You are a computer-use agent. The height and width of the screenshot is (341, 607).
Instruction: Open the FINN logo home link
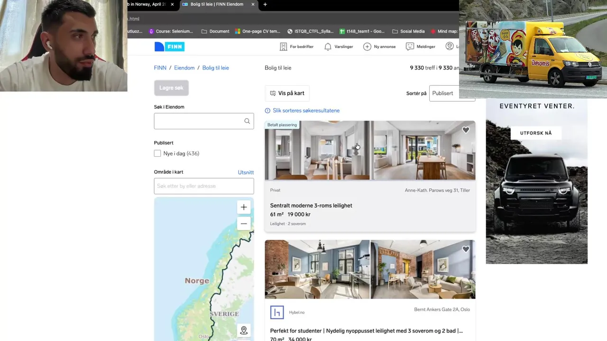pos(169,46)
